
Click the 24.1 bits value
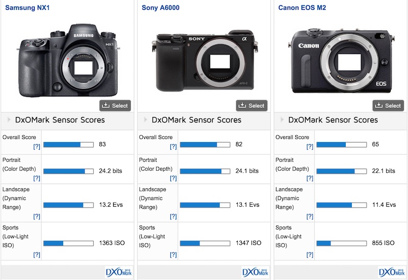(x=247, y=171)
